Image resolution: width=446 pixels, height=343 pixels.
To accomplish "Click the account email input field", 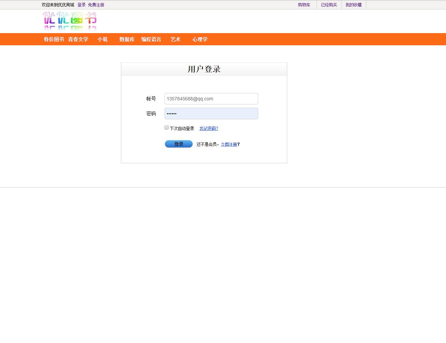I will [211, 99].
